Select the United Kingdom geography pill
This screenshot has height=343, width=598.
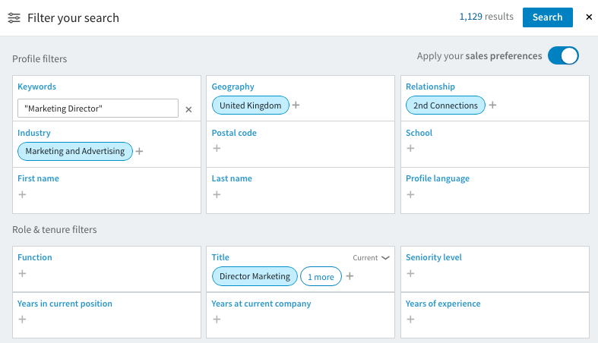point(250,105)
